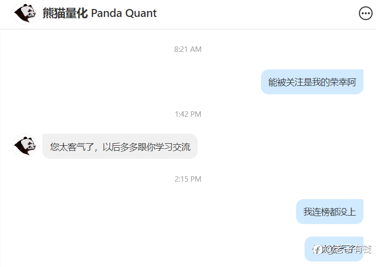Click the 量化 characters in the header title
This screenshot has height=267, width=376.
point(76,13)
